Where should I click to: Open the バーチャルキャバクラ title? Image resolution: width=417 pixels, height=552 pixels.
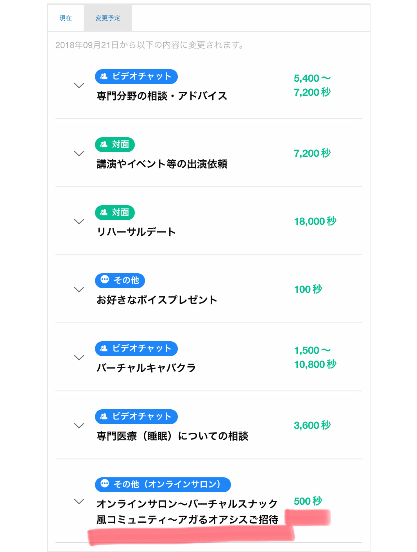[146, 368]
